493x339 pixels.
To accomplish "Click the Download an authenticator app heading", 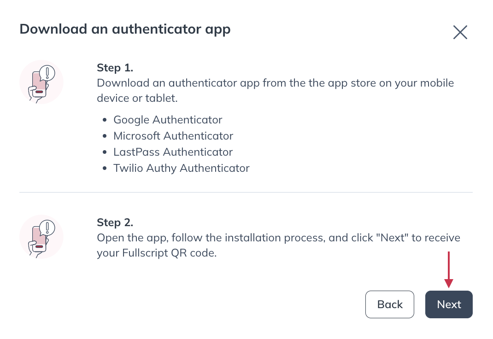I will [125, 29].
